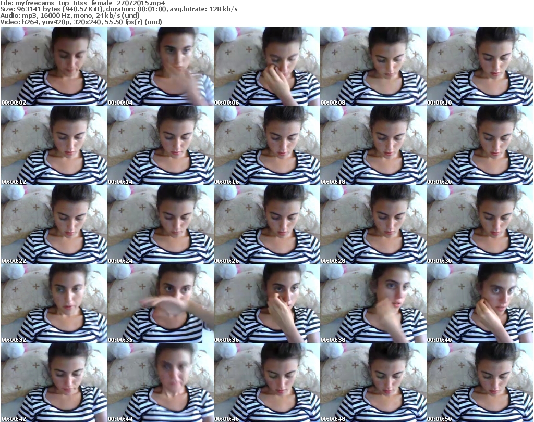Choose the frame labeled 00:00:35
Image resolution: width=534 pixels, height=422 pixels.
tap(161, 303)
